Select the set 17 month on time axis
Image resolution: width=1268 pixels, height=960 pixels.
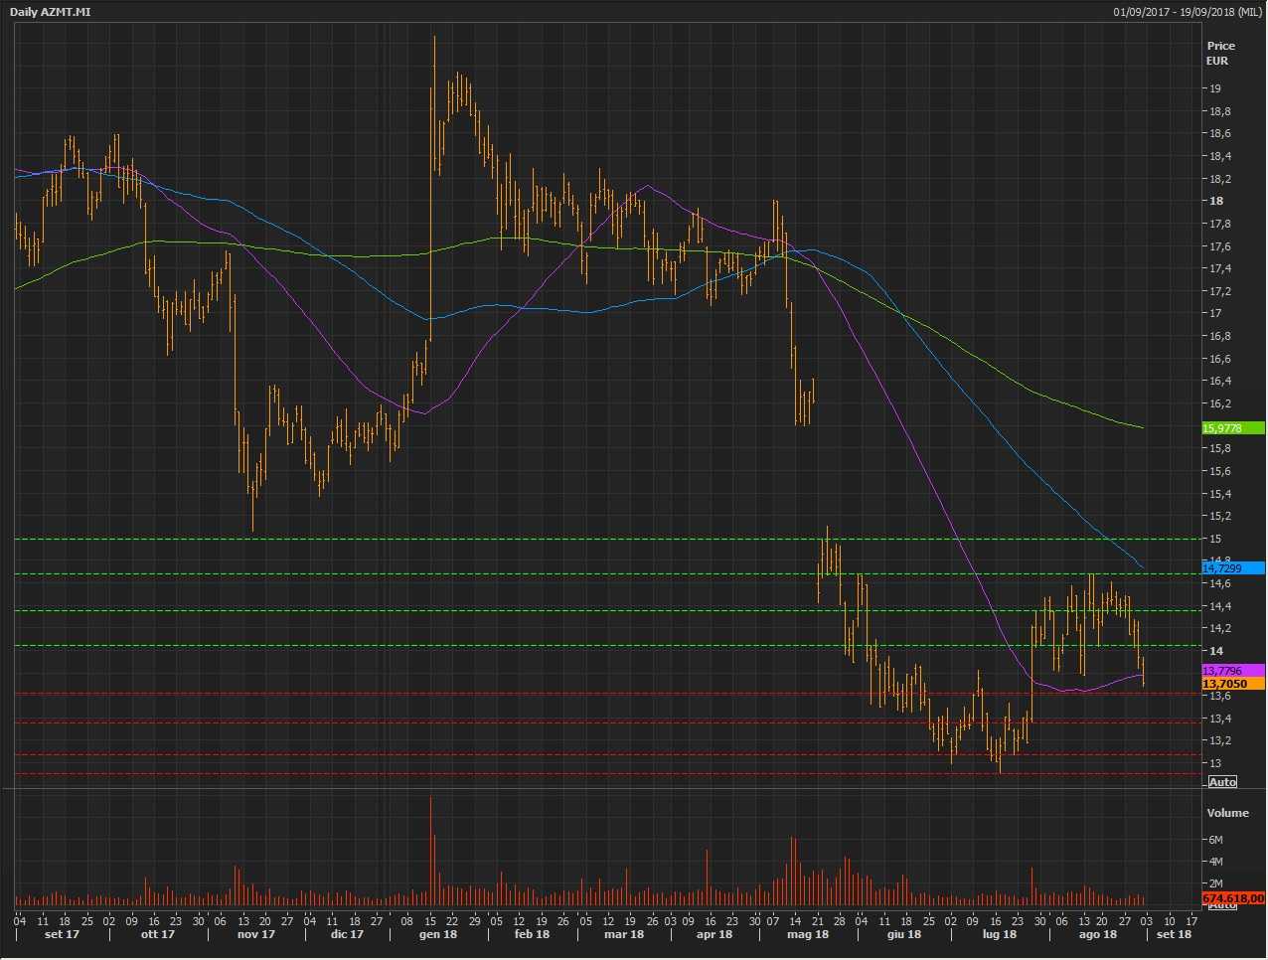62,934
